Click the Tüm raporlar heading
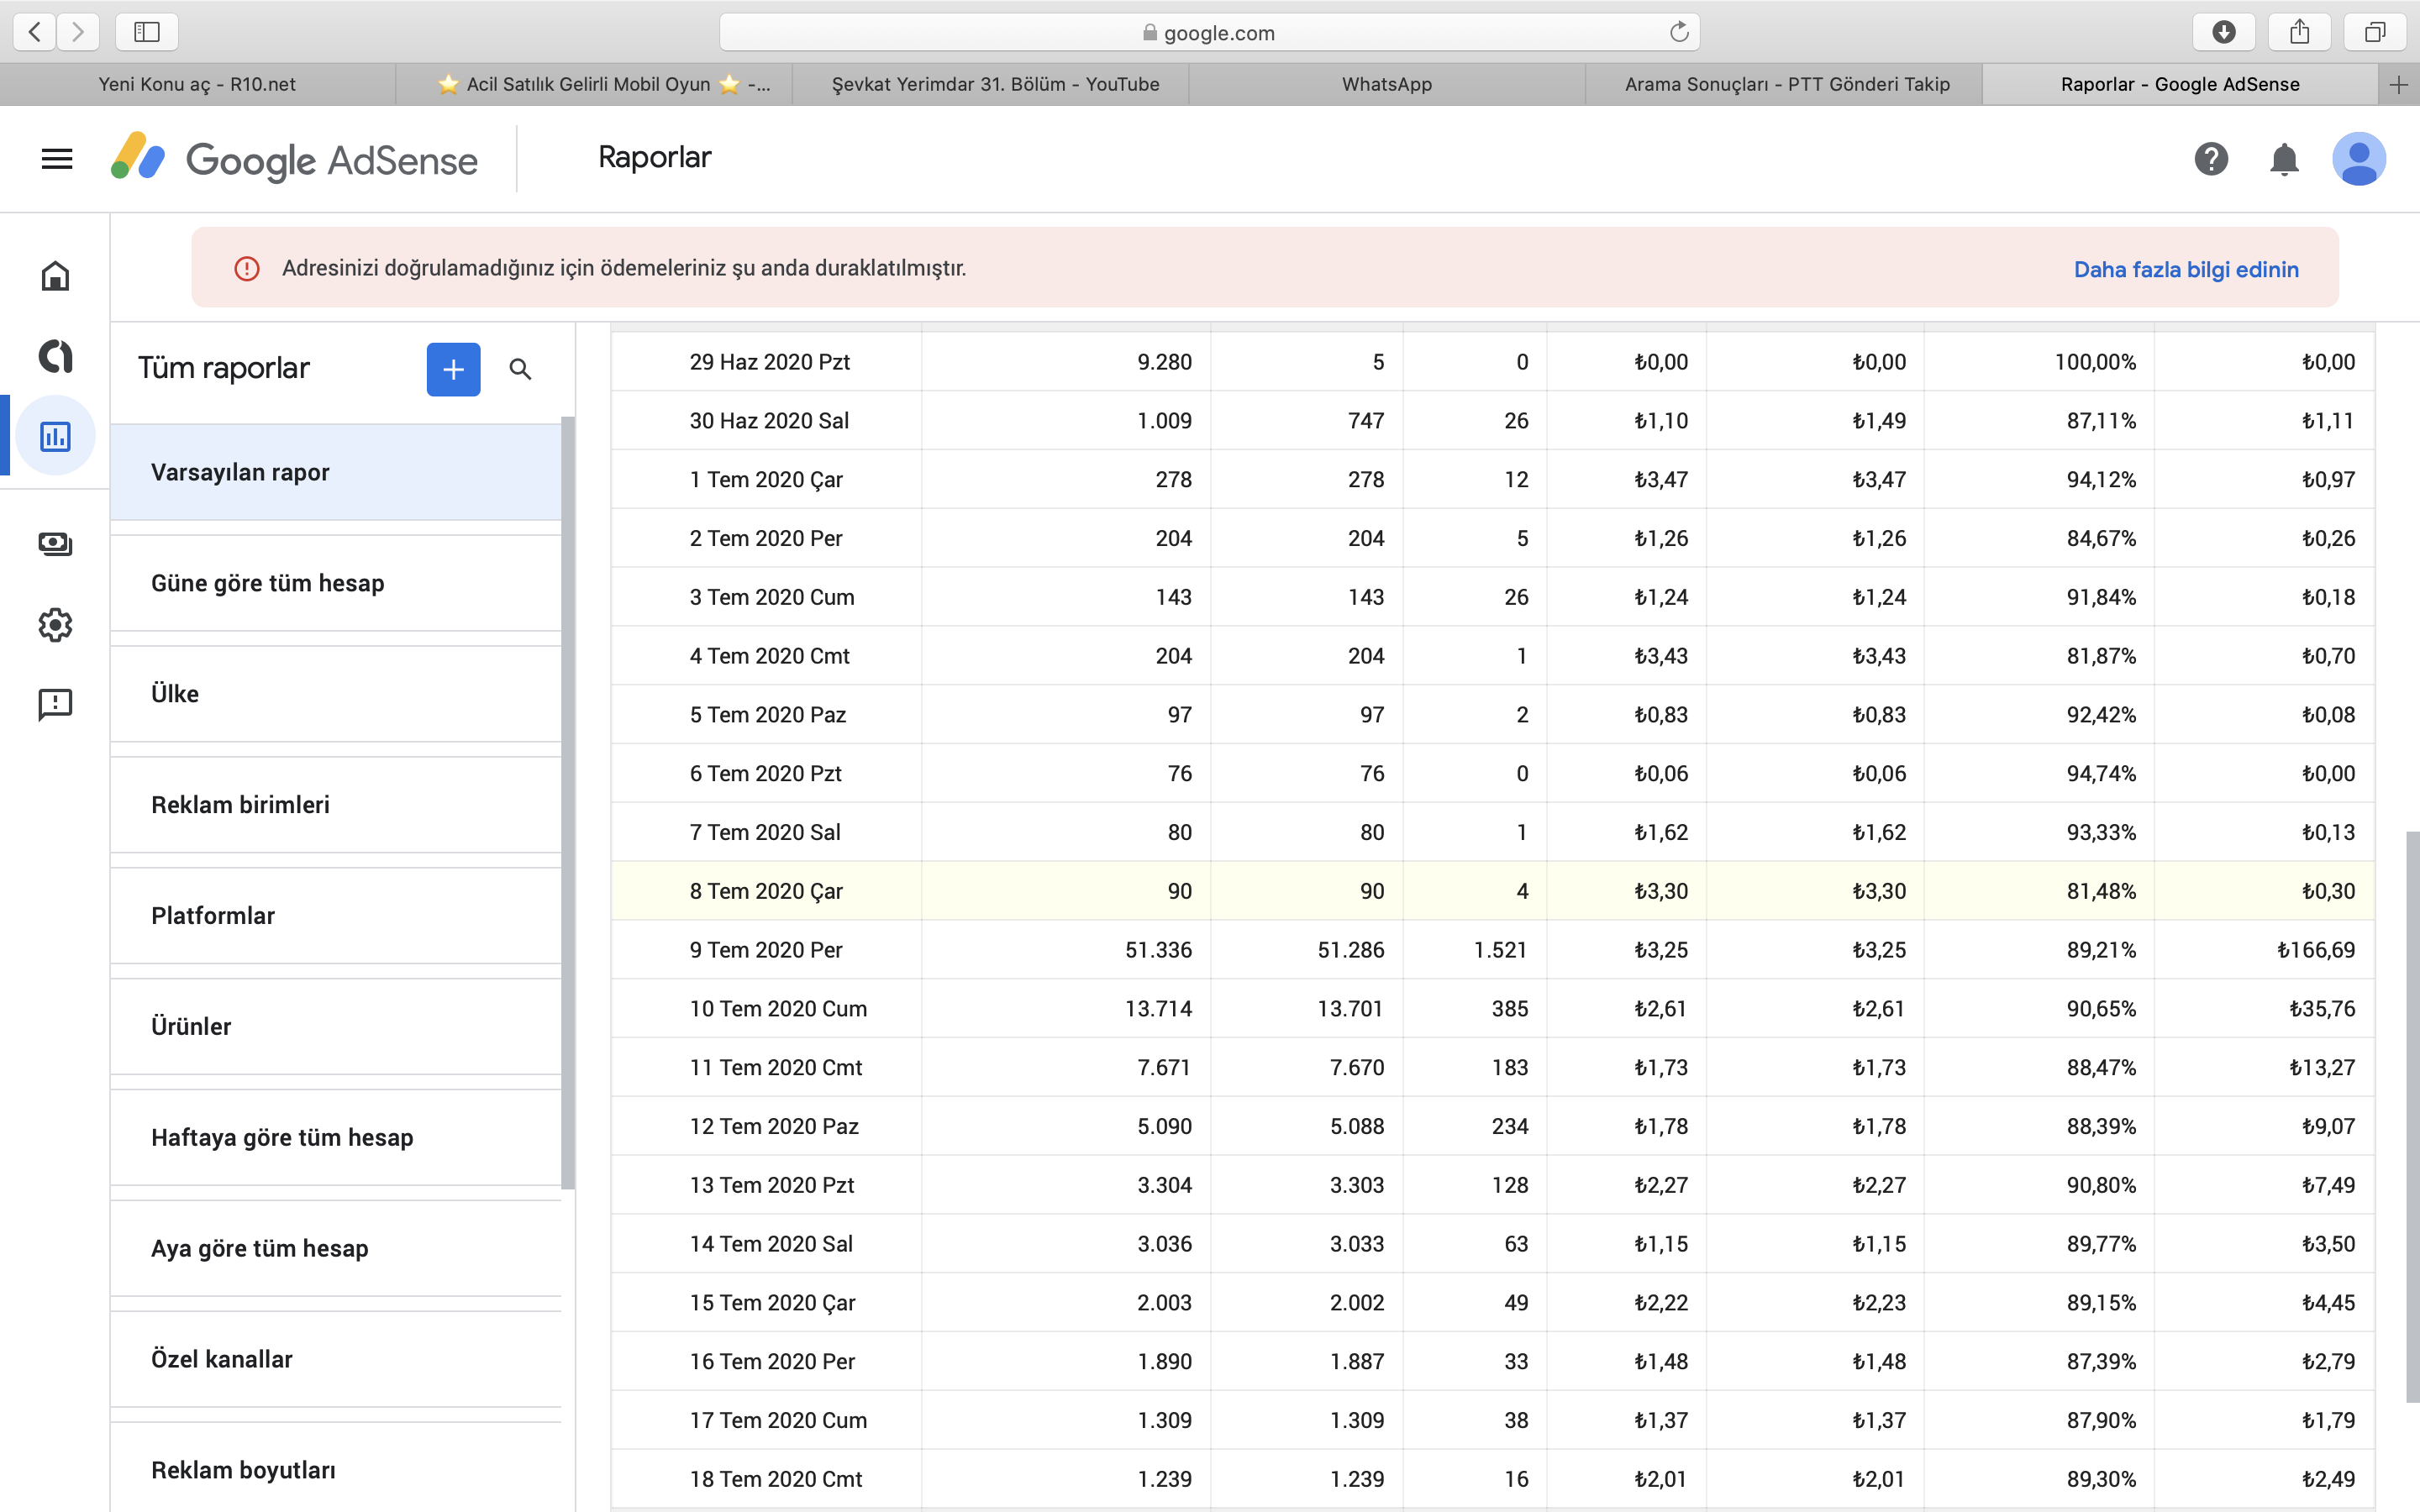Viewport: 2420px width, 1512px height. (224, 368)
